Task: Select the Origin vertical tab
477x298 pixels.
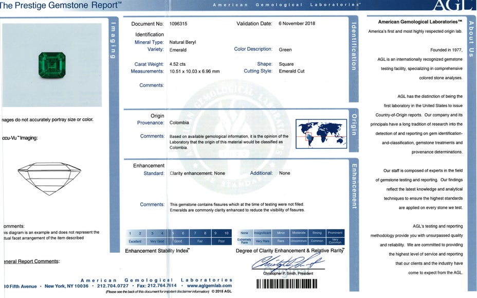Action: click(354, 125)
